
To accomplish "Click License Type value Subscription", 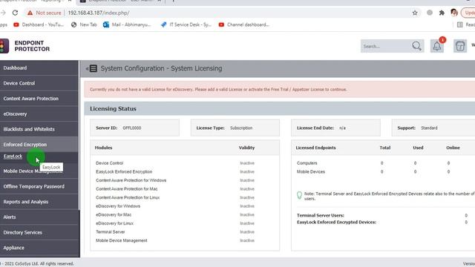I will coord(241,128).
